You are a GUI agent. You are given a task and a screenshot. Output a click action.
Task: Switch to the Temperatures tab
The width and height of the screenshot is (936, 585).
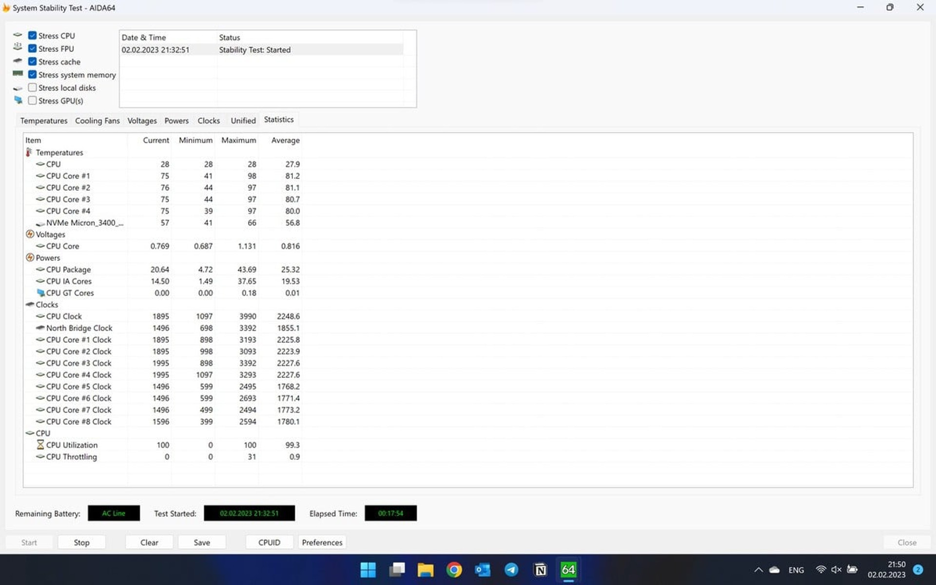tap(44, 120)
